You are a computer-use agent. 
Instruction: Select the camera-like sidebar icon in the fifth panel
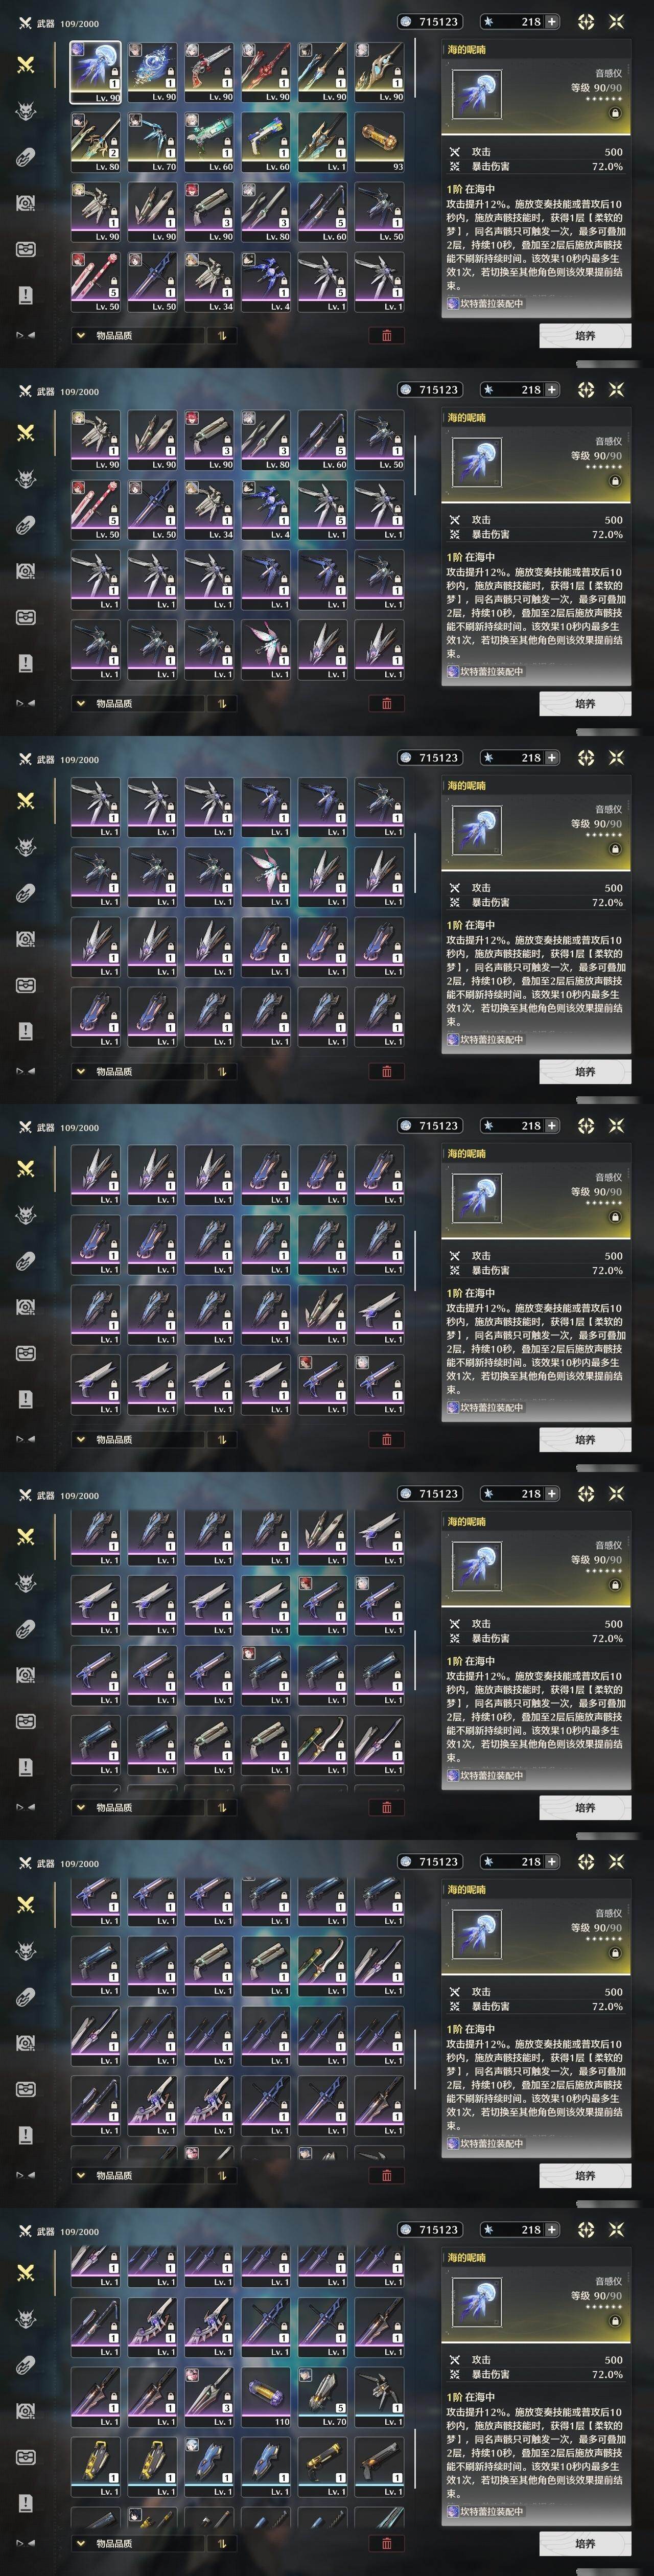point(26,1675)
